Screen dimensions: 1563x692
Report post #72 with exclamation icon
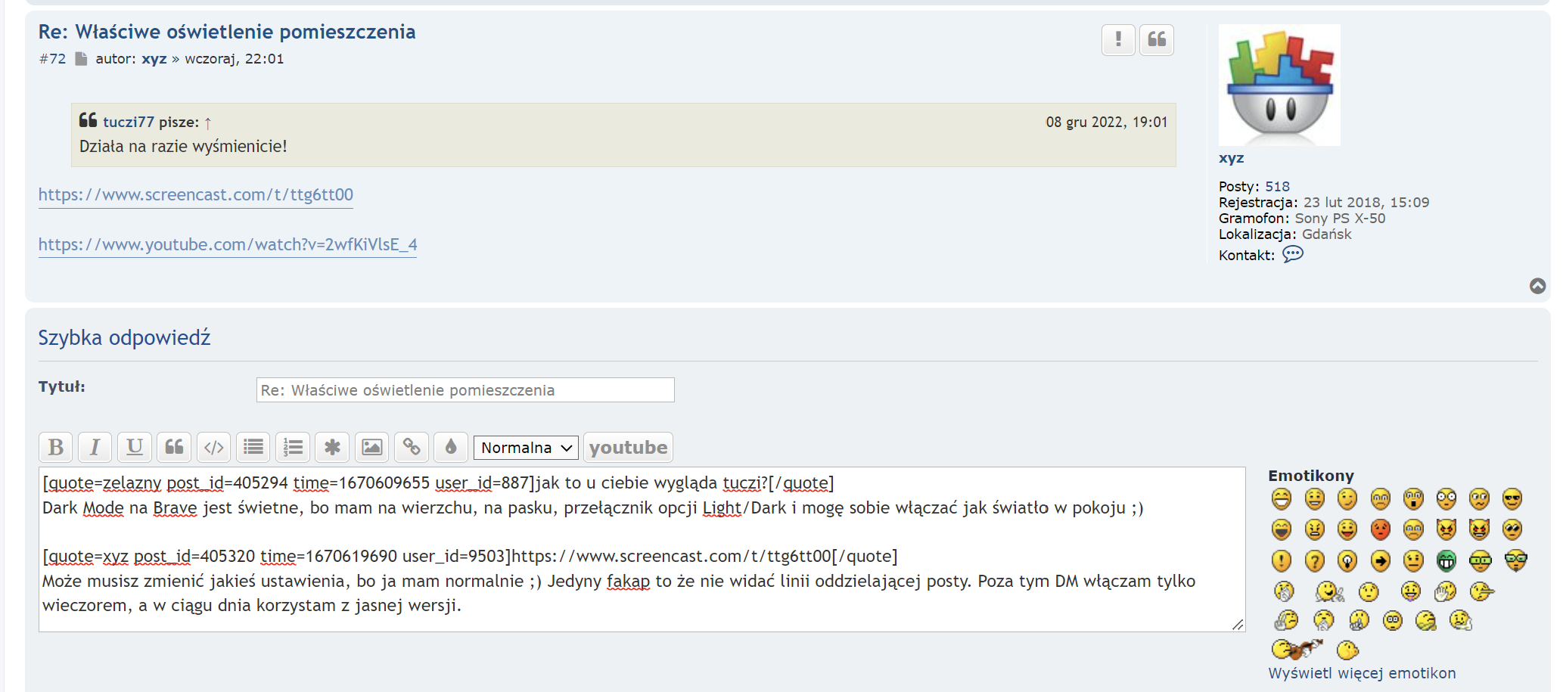1117,39
